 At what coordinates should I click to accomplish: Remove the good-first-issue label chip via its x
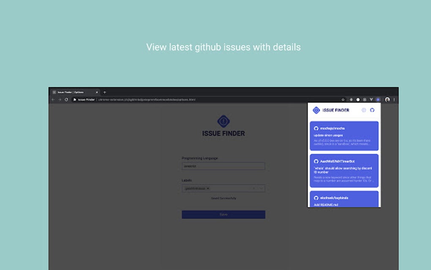[207, 188]
